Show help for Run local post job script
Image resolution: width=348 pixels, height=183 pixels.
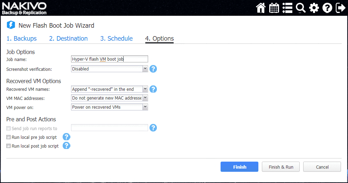click(x=66, y=145)
